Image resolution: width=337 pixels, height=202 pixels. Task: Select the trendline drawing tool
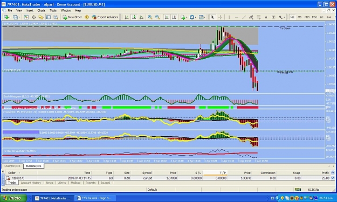tap(244, 17)
